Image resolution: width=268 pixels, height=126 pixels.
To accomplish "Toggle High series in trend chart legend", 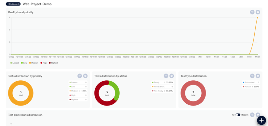I will tap(43, 63).
